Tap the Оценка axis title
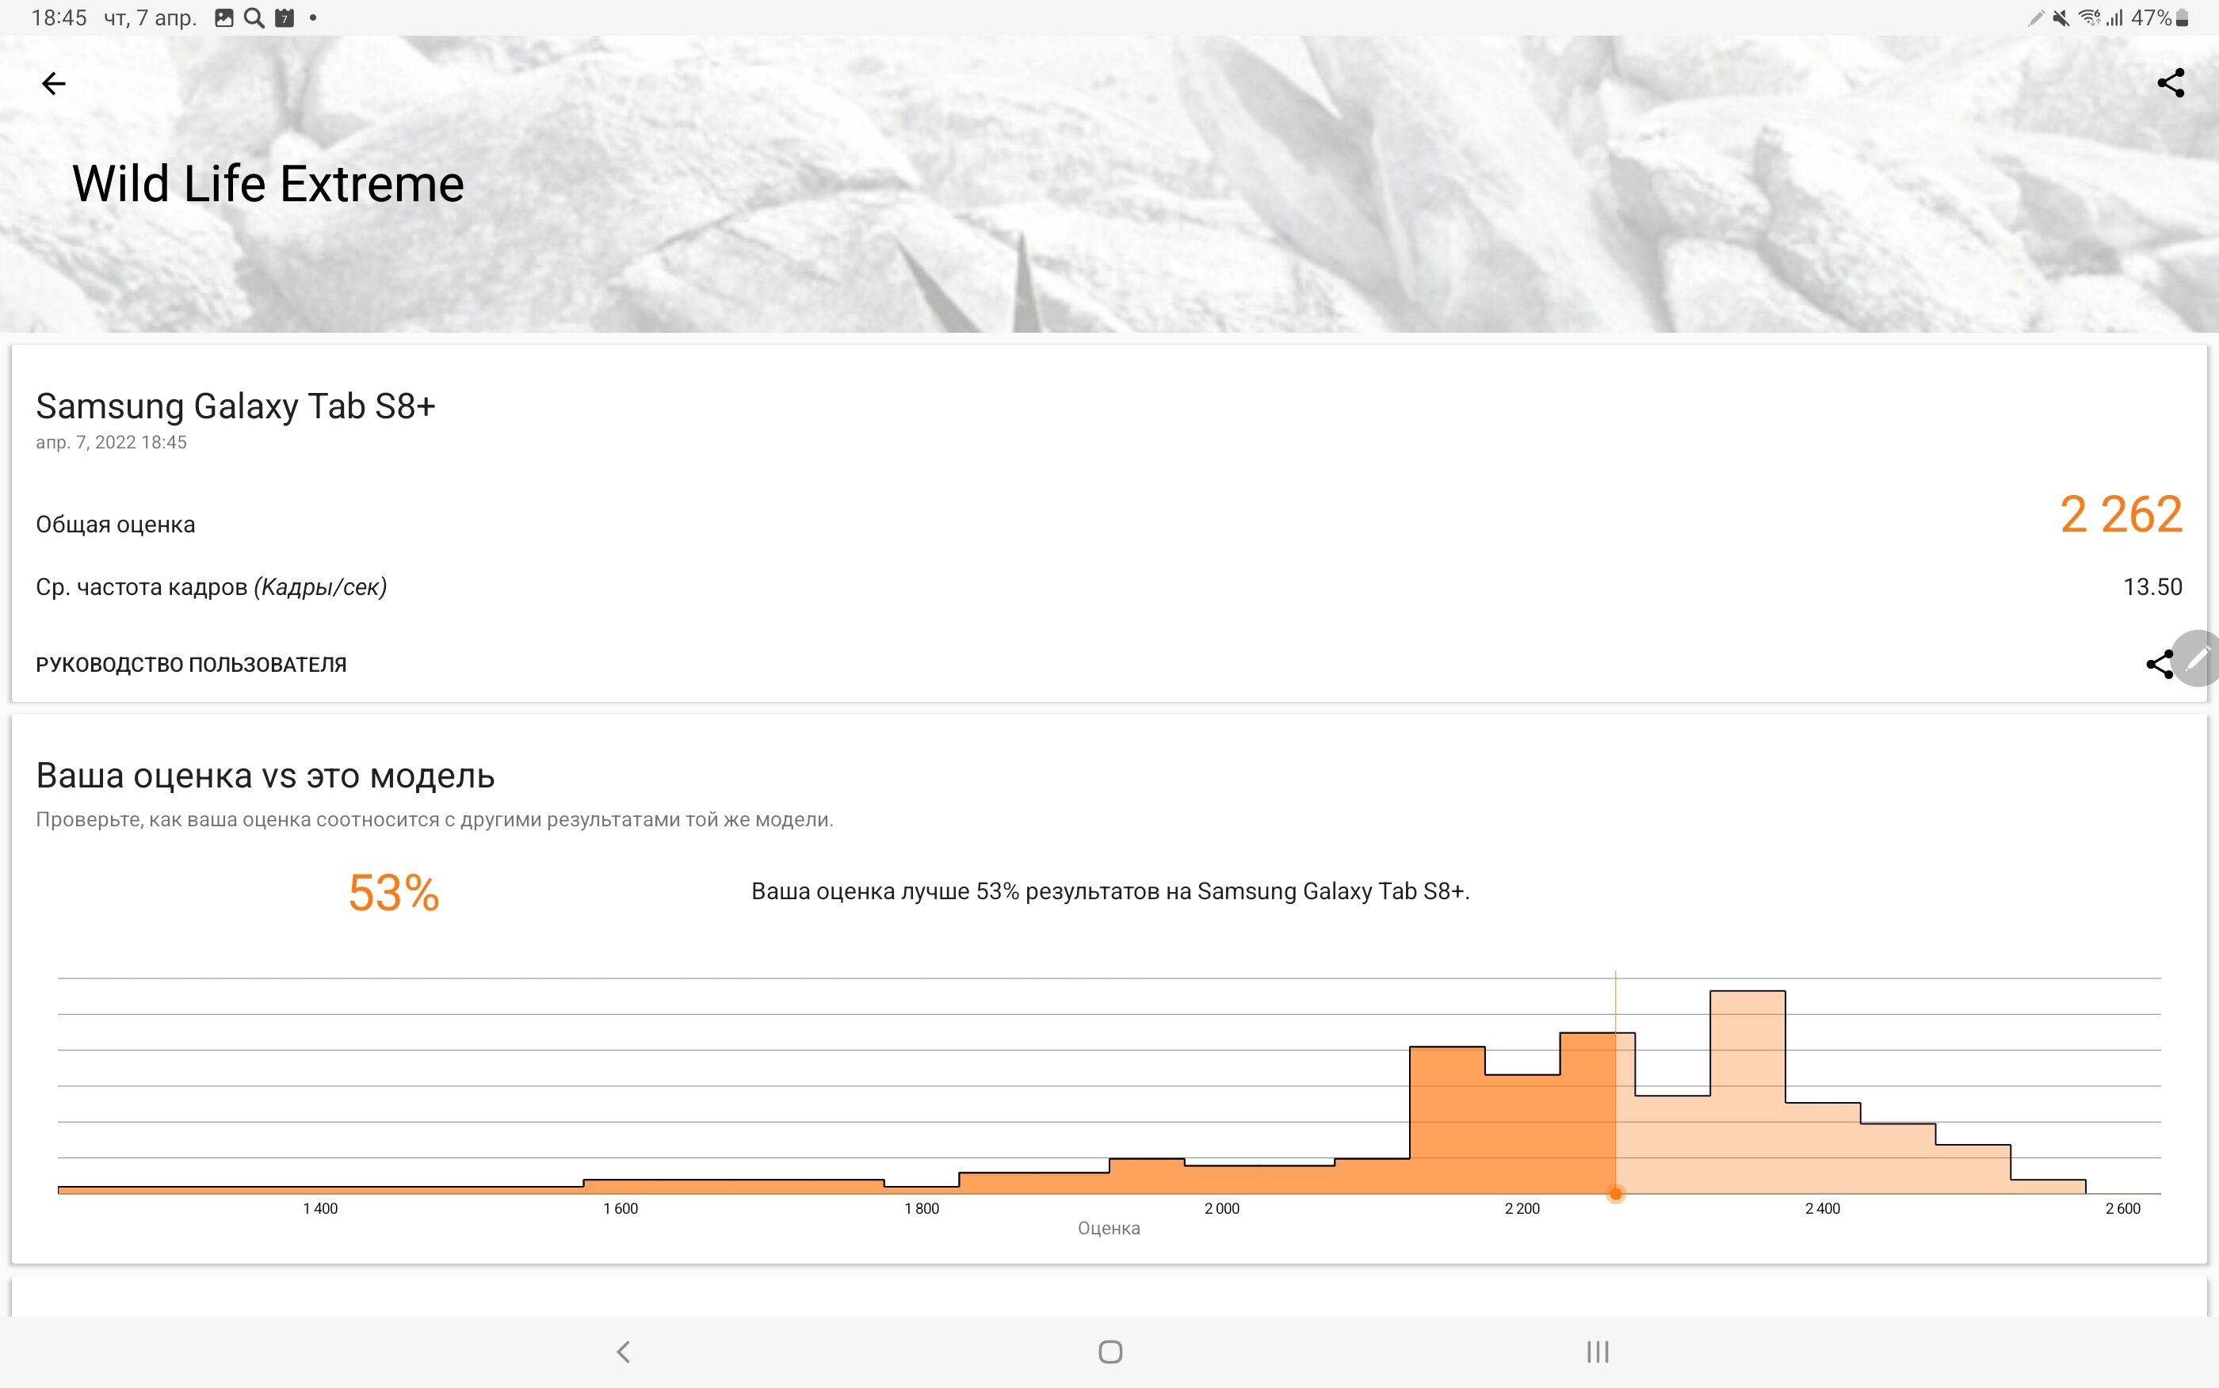The image size is (2219, 1388). (x=1109, y=1228)
